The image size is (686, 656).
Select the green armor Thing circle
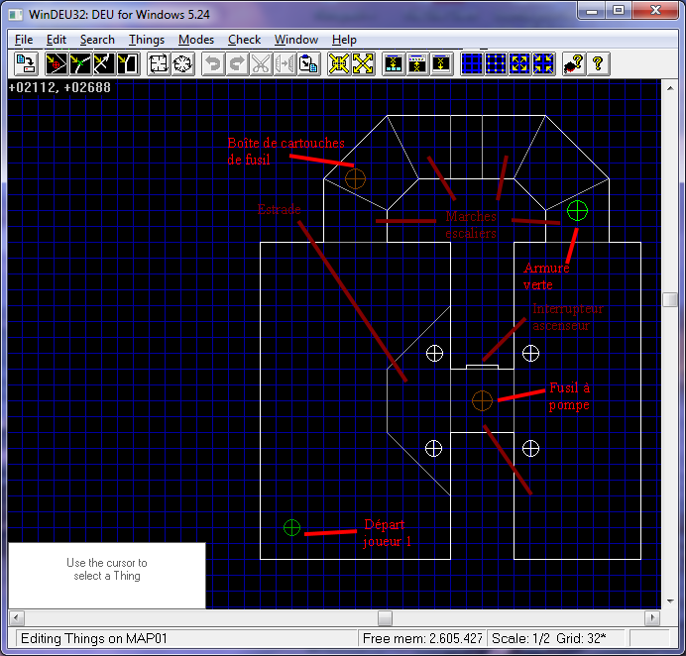(x=577, y=210)
